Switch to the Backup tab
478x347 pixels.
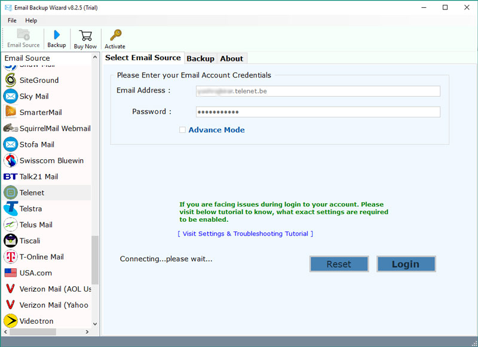200,58
